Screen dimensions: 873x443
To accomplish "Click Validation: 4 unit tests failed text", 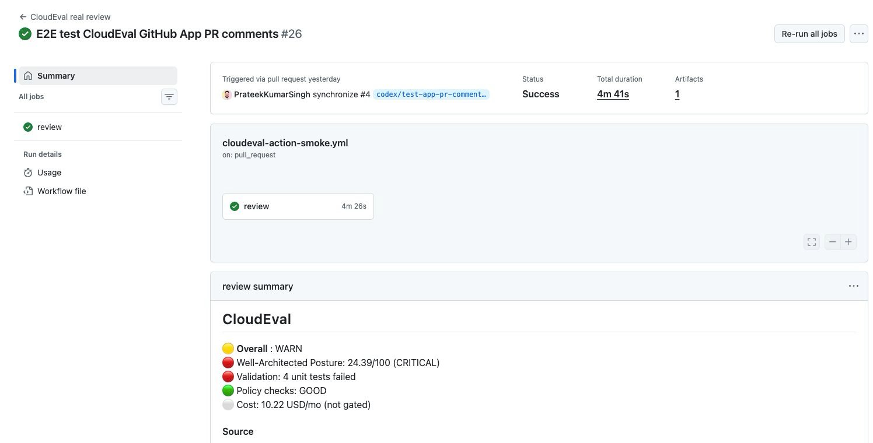I will 296,377.
